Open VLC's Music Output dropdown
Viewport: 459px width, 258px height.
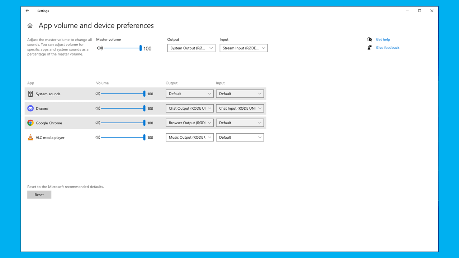(189, 137)
